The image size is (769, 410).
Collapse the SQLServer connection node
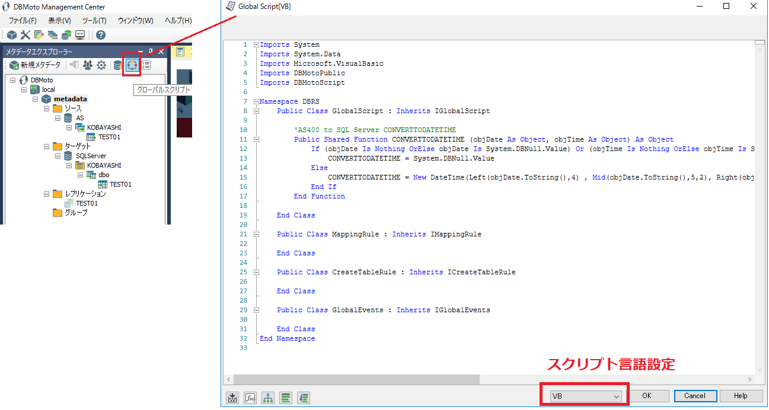click(x=58, y=156)
